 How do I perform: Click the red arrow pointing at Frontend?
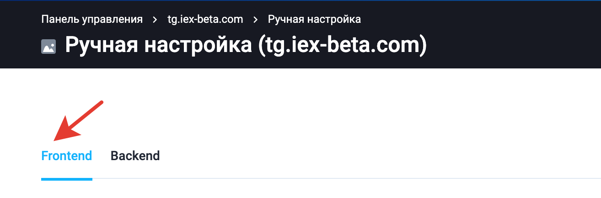coord(77,121)
